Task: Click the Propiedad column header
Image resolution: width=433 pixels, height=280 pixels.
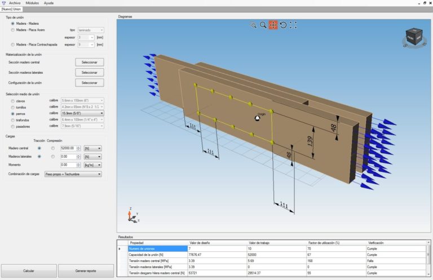Action: click(x=158, y=243)
